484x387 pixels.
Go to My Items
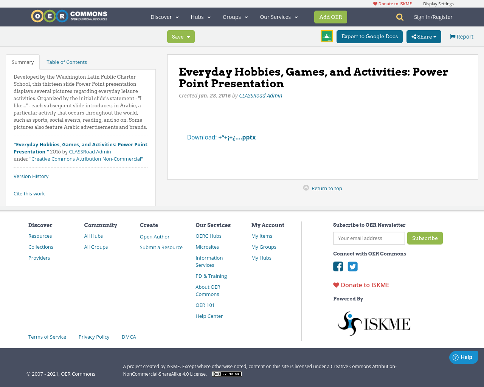[x=262, y=236]
